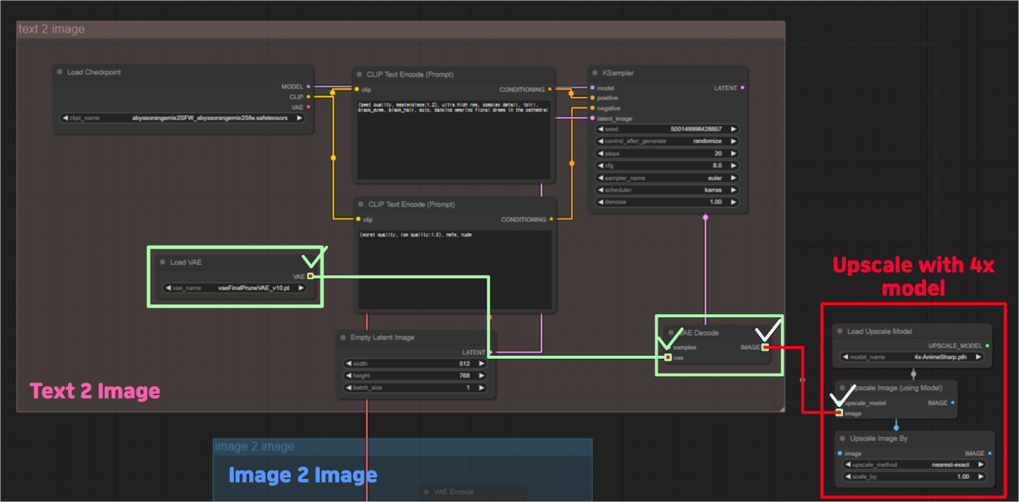This screenshot has width=1019, height=502.
Task: Increase steps value with right arrow
Action: (734, 154)
